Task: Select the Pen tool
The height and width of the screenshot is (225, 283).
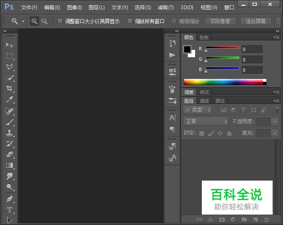Action: [x=9, y=199]
